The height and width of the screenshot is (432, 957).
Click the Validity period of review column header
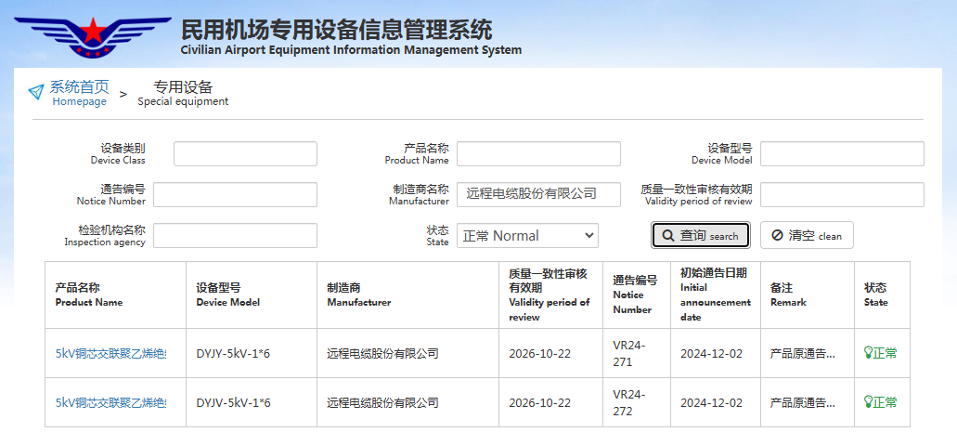pyautogui.click(x=550, y=295)
